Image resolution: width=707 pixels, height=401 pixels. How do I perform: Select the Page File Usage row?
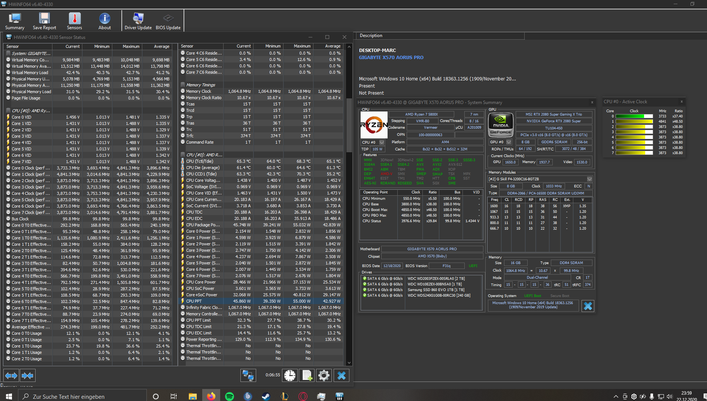[88, 98]
